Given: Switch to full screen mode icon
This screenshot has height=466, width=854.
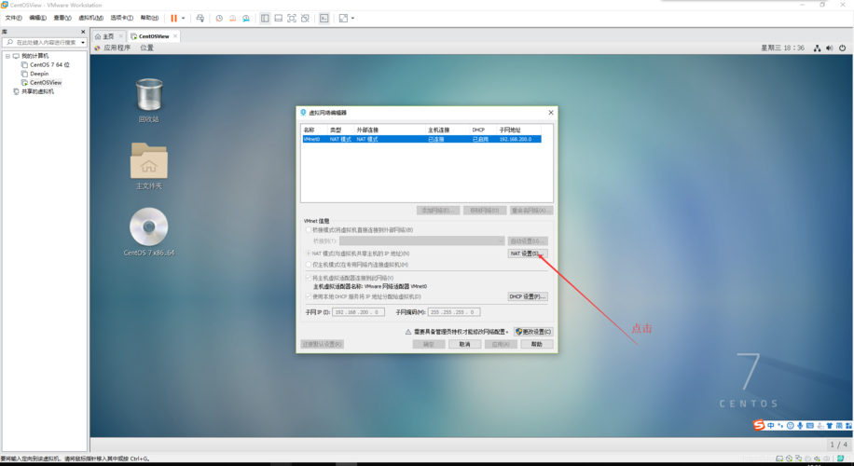Looking at the screenshot, I should tap(292, 18).
